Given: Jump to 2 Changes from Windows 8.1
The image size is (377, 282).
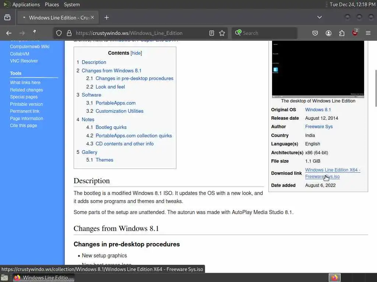Looking at the screenshot, I should click(x=112, y=71).
